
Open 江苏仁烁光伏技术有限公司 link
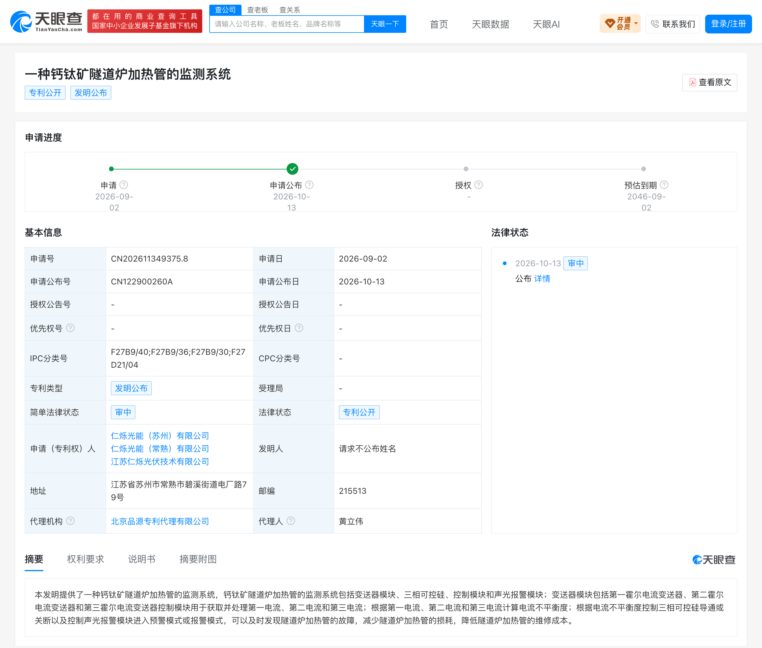click(x=160, y=462)
